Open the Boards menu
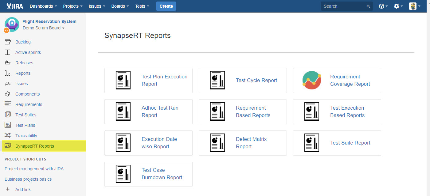This screenshot has width=430, height=196. (120, 6)
